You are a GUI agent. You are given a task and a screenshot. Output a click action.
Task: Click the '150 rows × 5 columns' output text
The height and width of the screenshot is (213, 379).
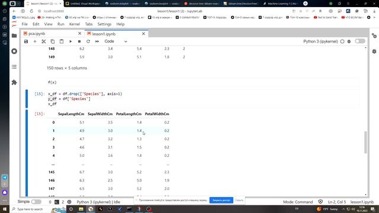(x=67, y=68)
